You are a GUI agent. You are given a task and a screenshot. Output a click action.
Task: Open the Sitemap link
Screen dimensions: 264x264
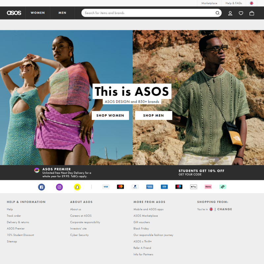pyautogui.click(x=12, y=242)
